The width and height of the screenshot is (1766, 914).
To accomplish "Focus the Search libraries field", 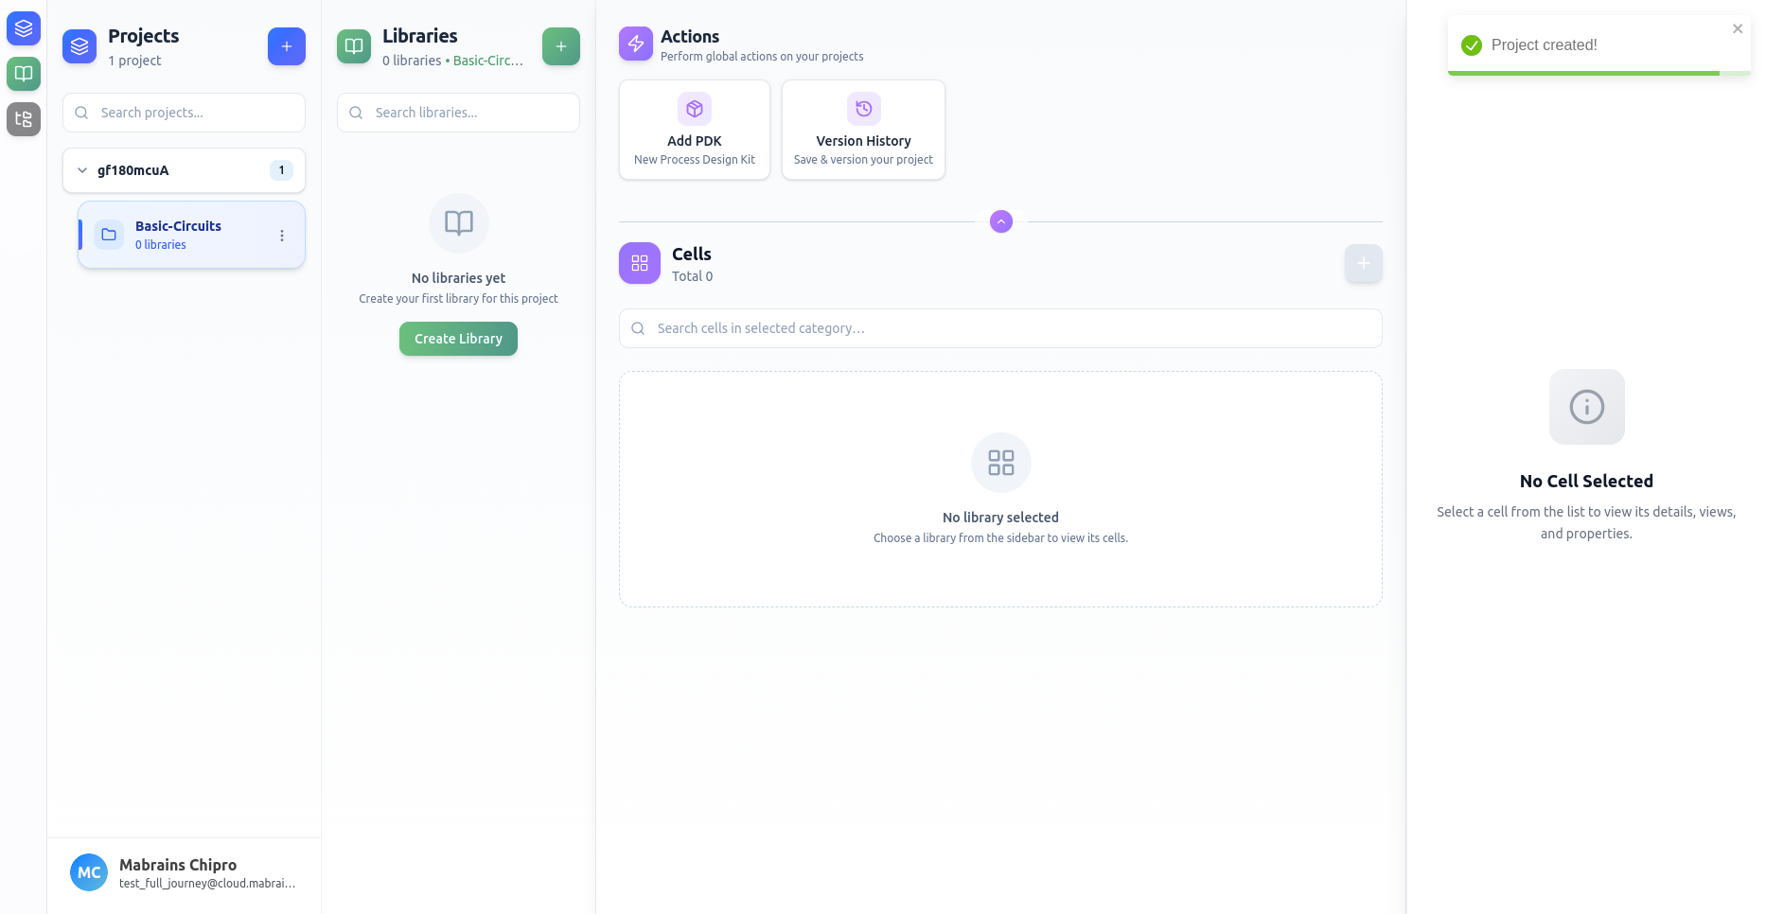I will (x=468, y=113).
